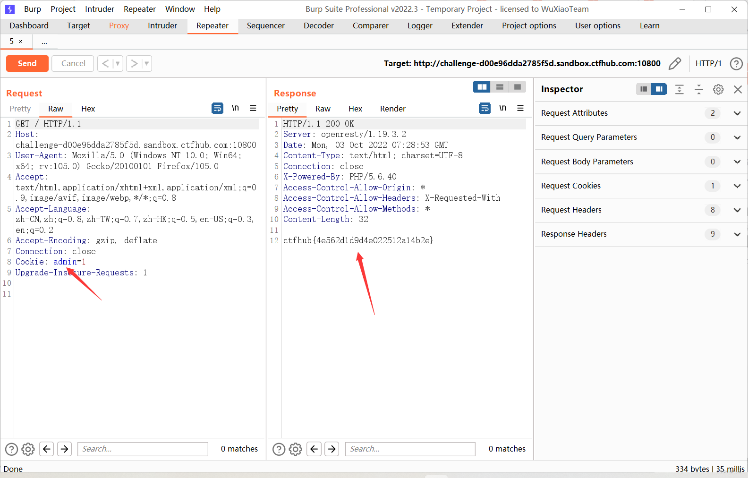Go back to previous request in history

(x=105, y=63)
